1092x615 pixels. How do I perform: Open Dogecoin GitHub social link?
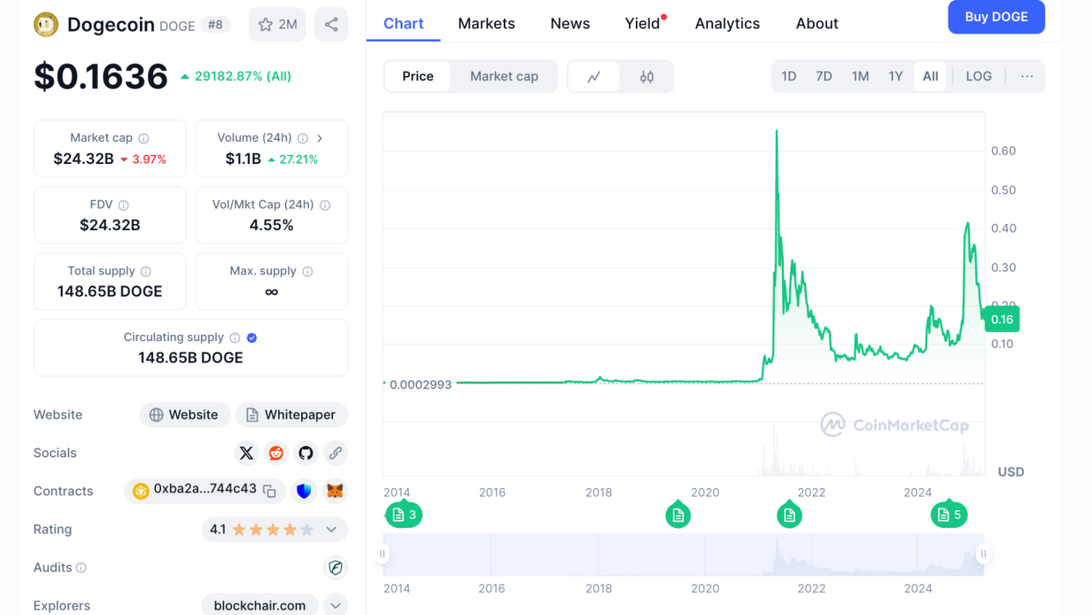[306, 453]
